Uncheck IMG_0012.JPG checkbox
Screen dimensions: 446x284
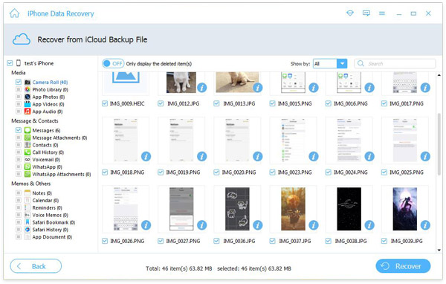161,103
